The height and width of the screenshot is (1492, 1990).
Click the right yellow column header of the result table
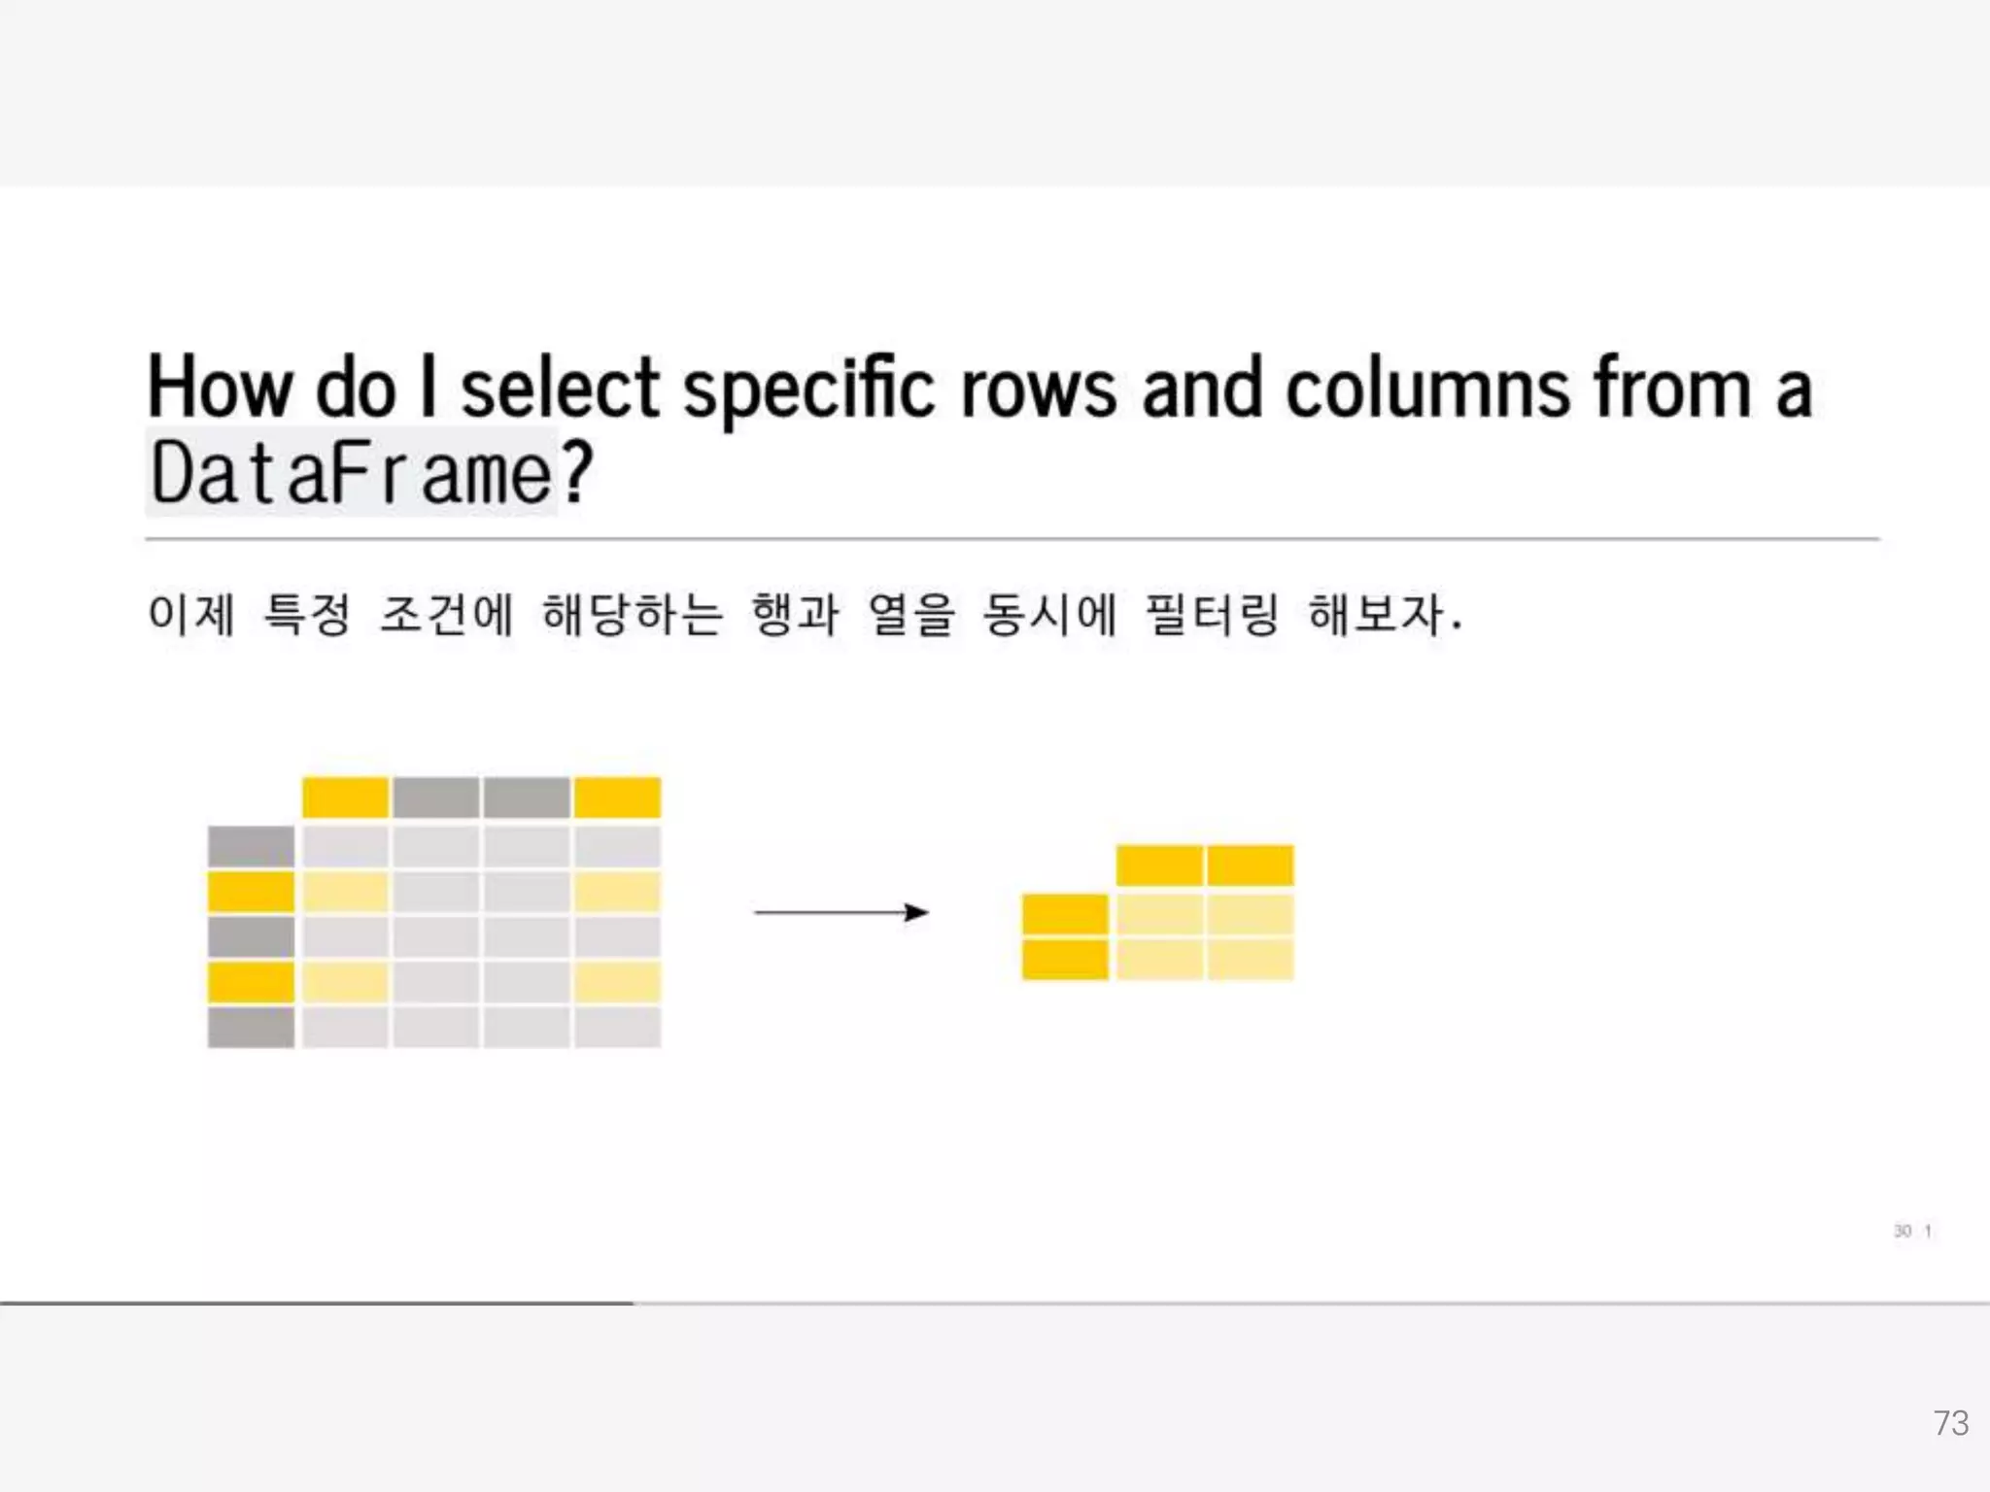tap(1251, 865)
